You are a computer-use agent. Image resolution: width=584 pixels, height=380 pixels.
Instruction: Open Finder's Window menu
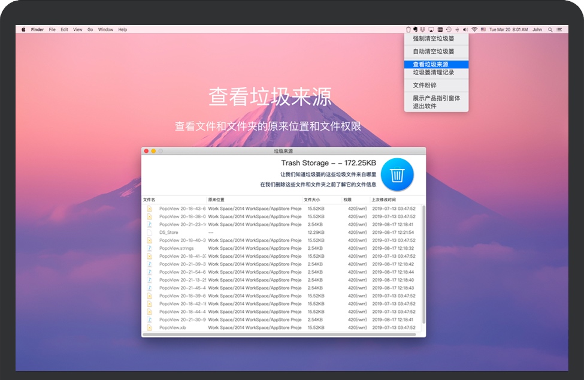(x=105, y=29)
